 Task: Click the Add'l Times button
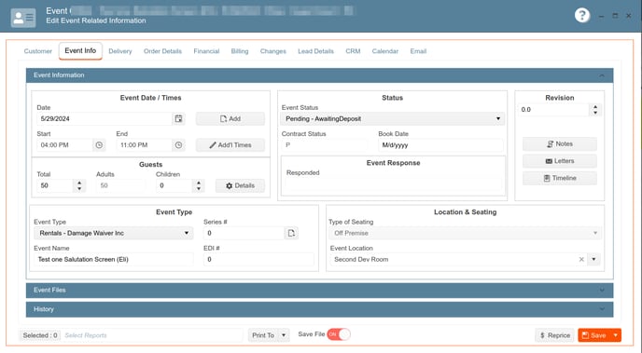pos(230,145)
